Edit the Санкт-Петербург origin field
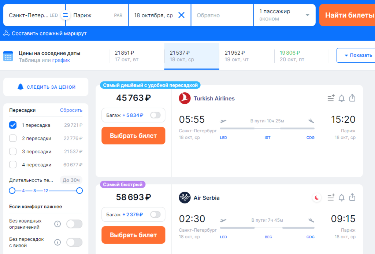This screenshot has height=254, width=375. point(34,15)
